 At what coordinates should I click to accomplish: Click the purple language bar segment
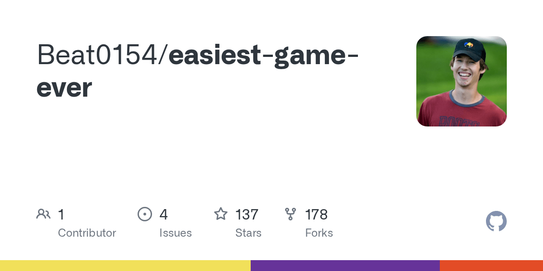click(x=345, y=266)
